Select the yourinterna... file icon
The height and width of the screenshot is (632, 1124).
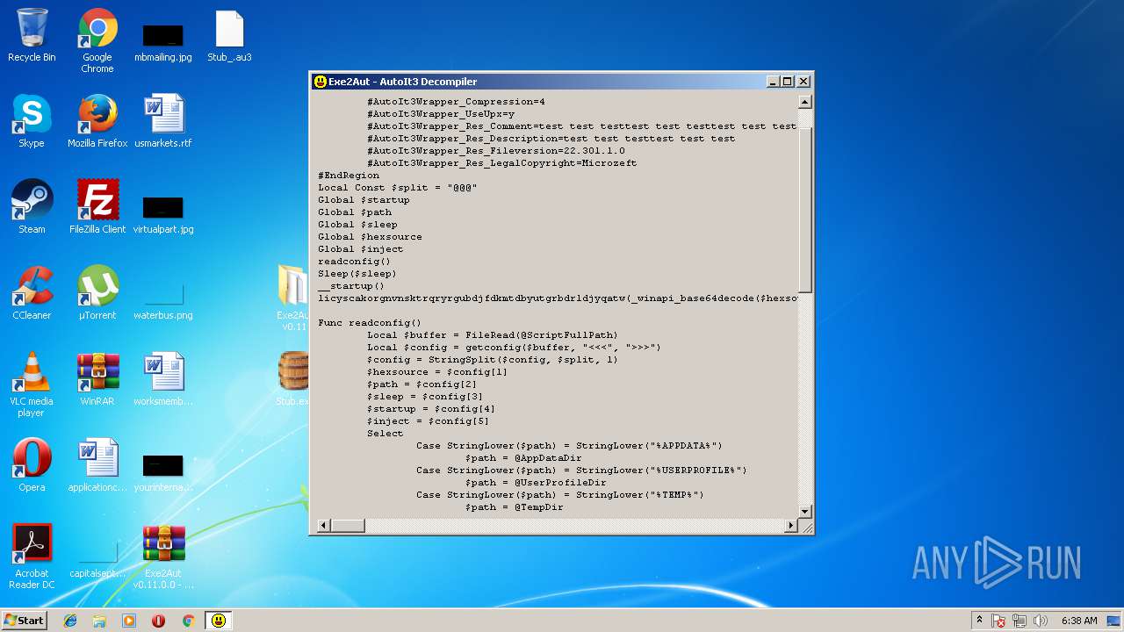pyautogui.click(x=163, y=471)
